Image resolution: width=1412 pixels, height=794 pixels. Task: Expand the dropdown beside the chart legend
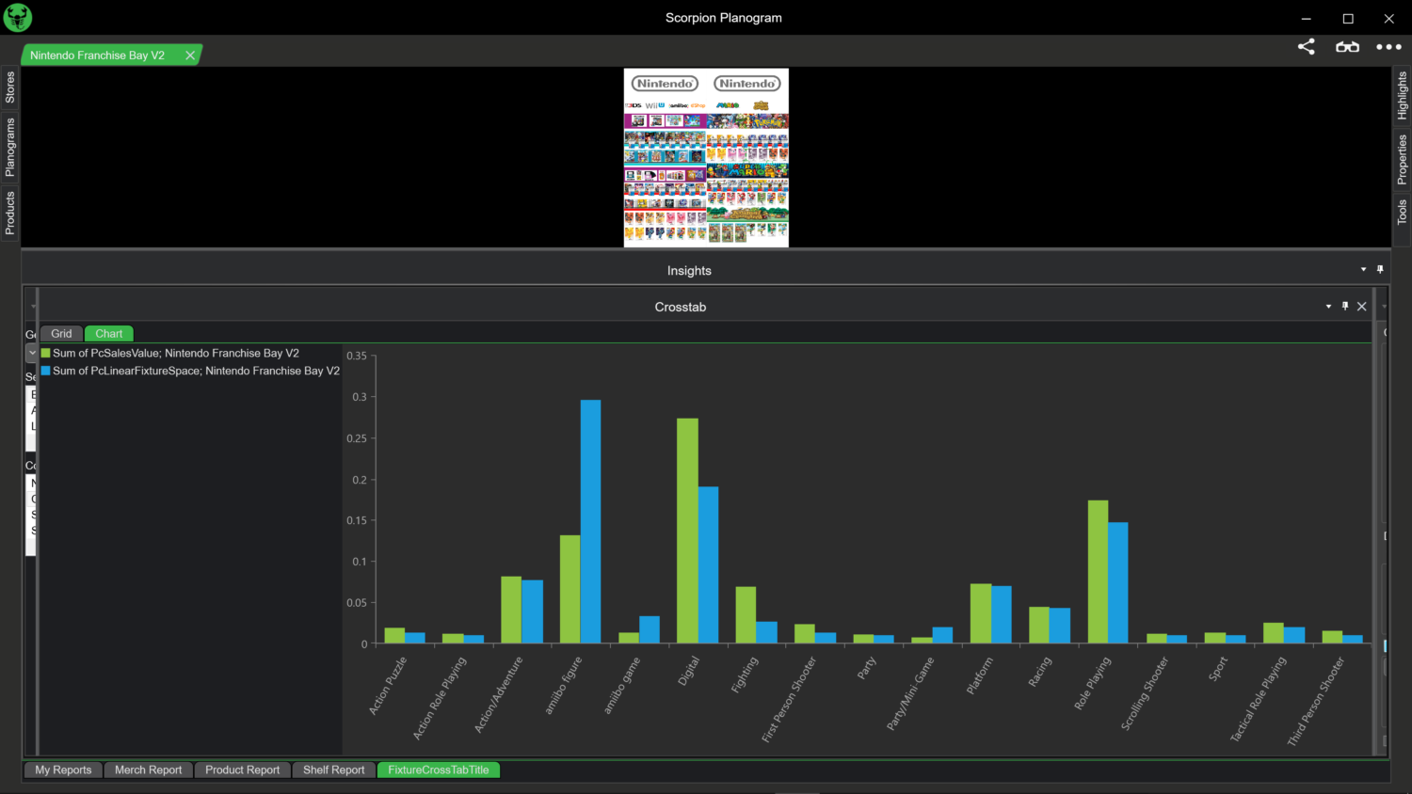point(32,353)
